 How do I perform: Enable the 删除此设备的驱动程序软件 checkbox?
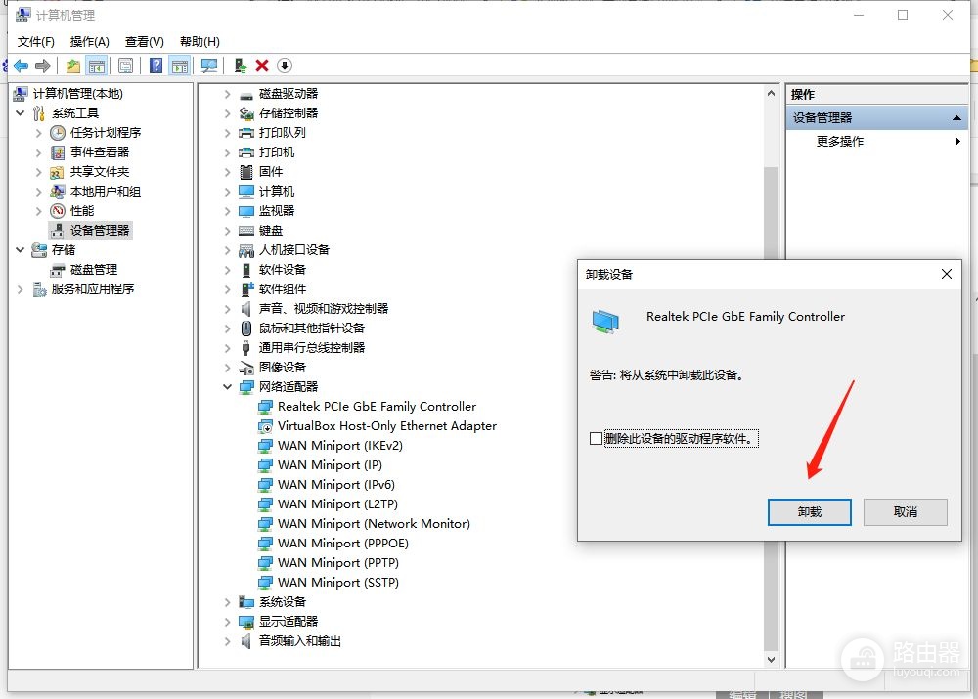[596, 438]
